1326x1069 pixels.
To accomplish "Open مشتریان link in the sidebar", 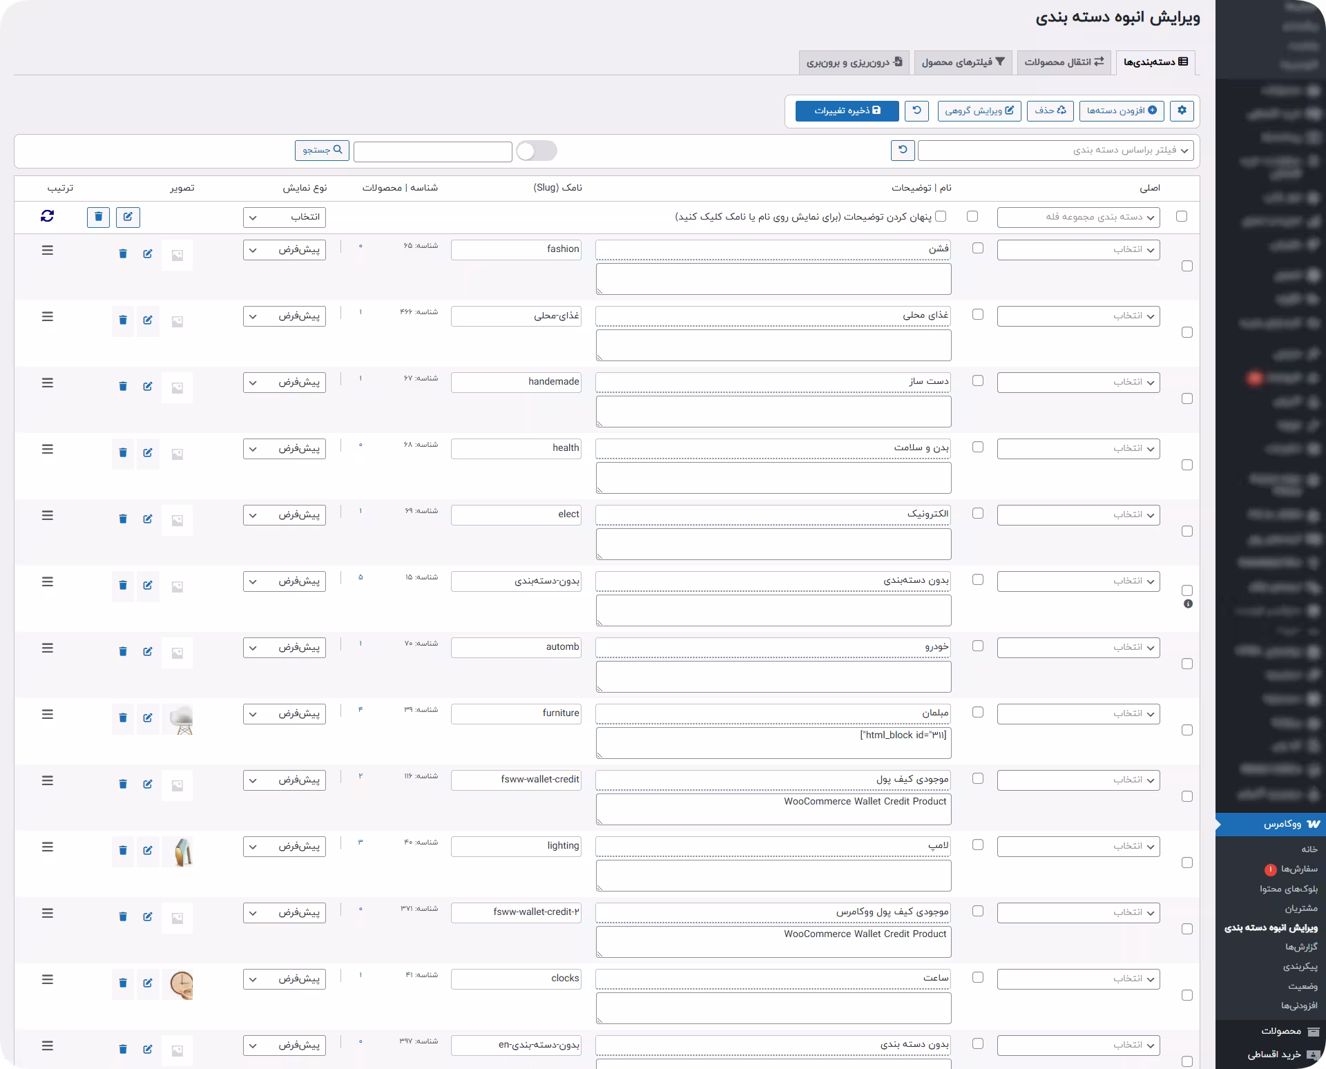I will pos(1301,908).
